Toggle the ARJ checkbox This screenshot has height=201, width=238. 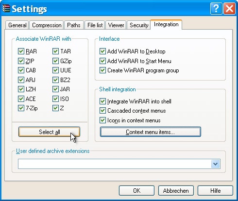[x=21, y=80]
